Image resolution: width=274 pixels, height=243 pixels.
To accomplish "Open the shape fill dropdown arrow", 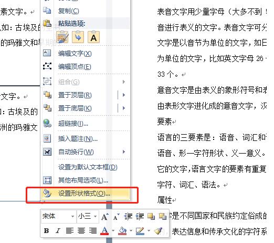I will (131, 231).
